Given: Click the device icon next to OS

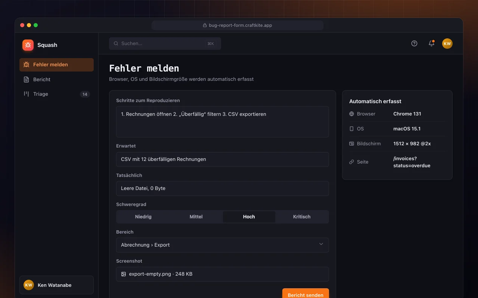Looking at the screenshot, I should point(351,129).
